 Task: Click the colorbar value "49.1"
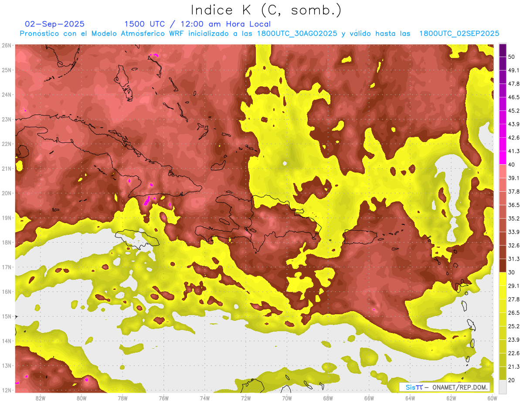(513, 70)
